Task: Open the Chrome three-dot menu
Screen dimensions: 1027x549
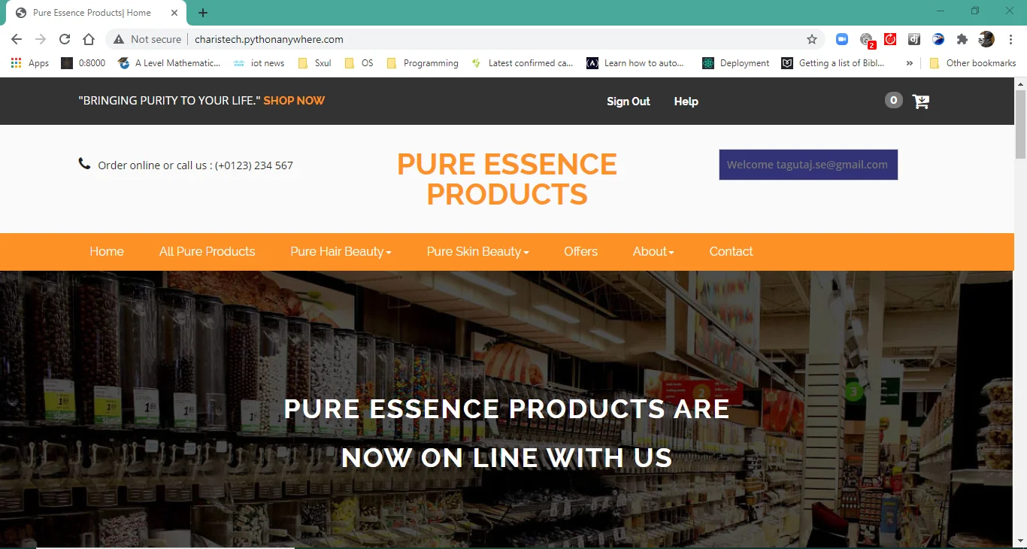Action: click(x=1010, y=39)
